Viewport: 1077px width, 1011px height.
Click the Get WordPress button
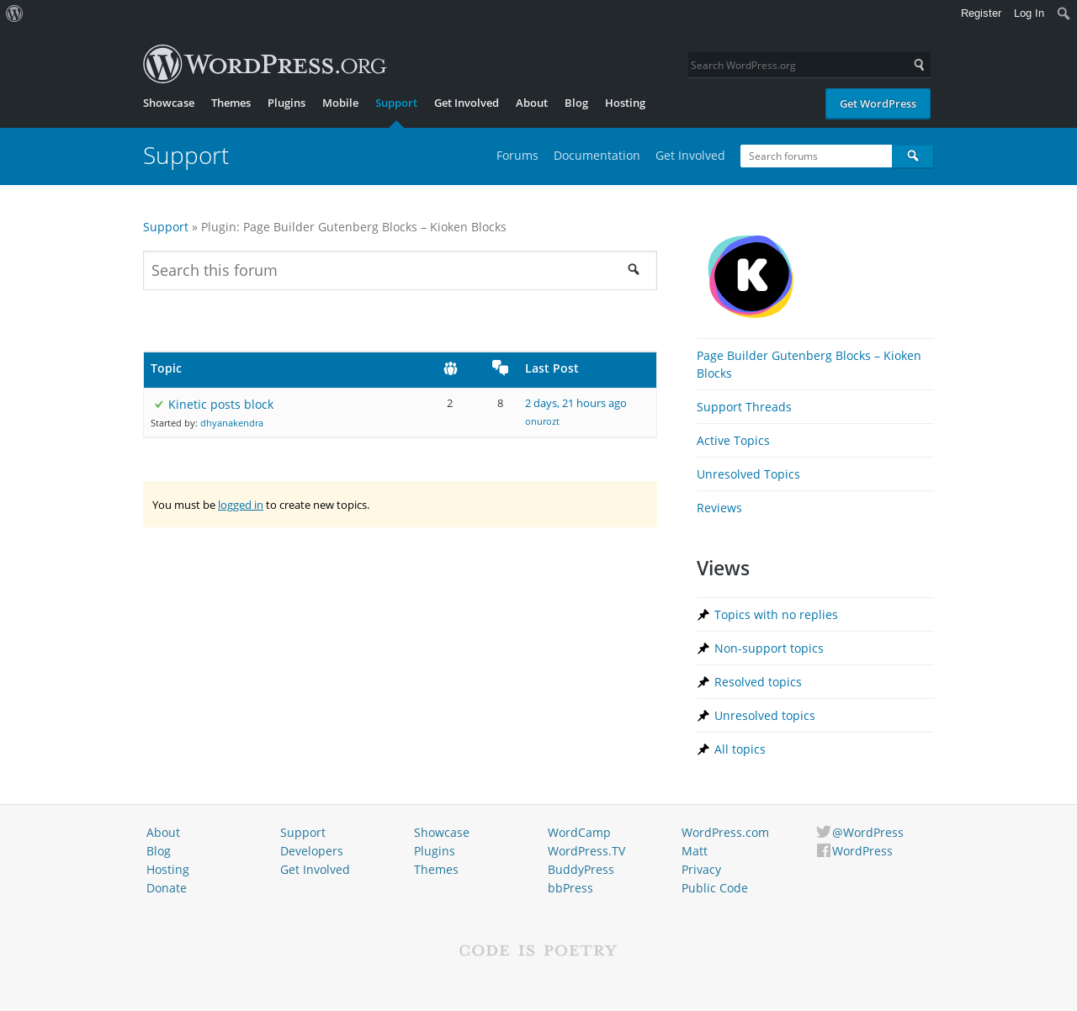point(878,103)
